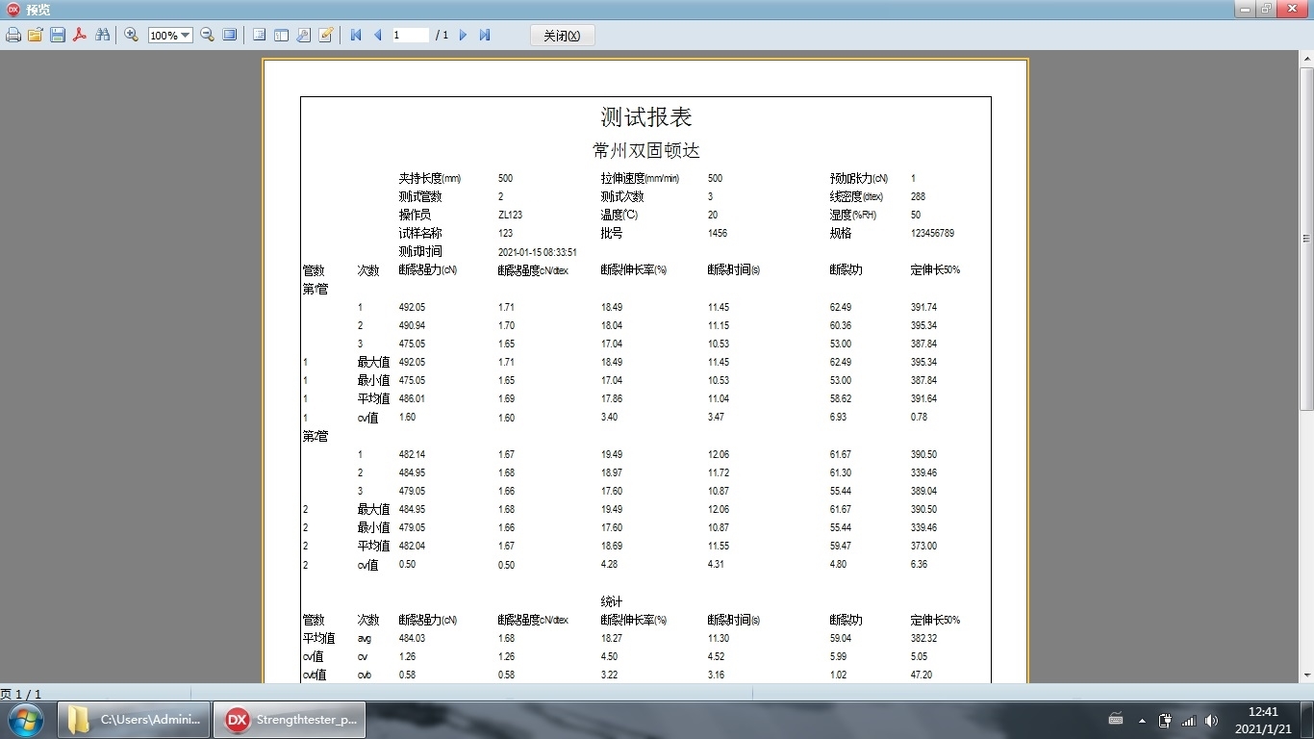
Task: Open the Find binoculars tool
Action: (x=102, y=35)
